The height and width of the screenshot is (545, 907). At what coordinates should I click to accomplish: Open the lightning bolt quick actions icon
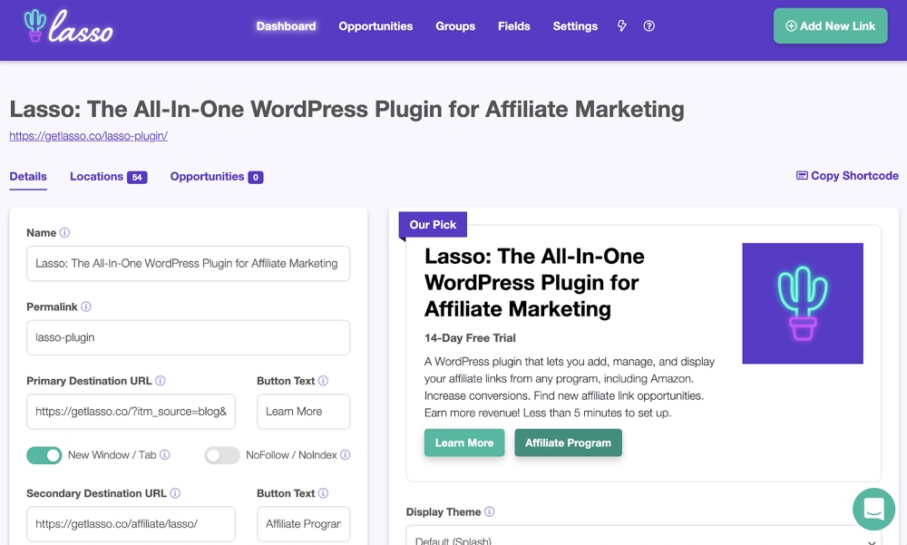click(x=622, y=26)
